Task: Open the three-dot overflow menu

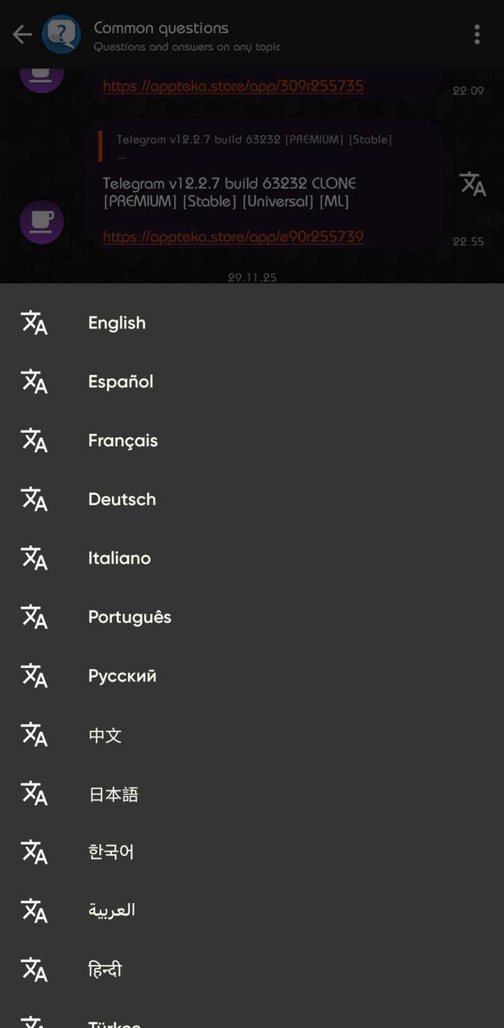Action: pos(477,34)
